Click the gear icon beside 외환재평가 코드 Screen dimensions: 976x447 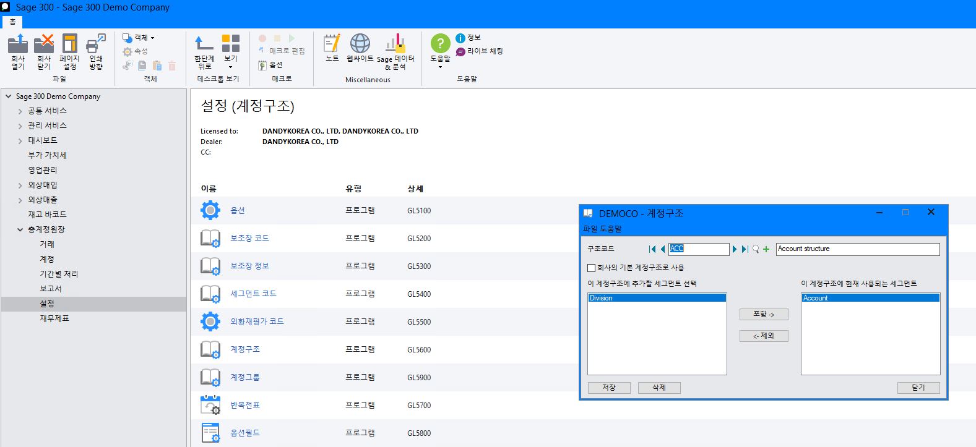pyautogui.click(x=210, y=321)
